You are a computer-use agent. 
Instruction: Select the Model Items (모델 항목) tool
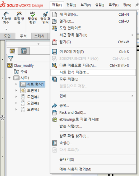[x=19, y=18]
